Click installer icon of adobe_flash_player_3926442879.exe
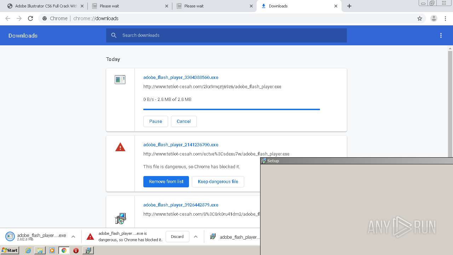Viewport: 453px width, 255px height. [x=120, y=219]
